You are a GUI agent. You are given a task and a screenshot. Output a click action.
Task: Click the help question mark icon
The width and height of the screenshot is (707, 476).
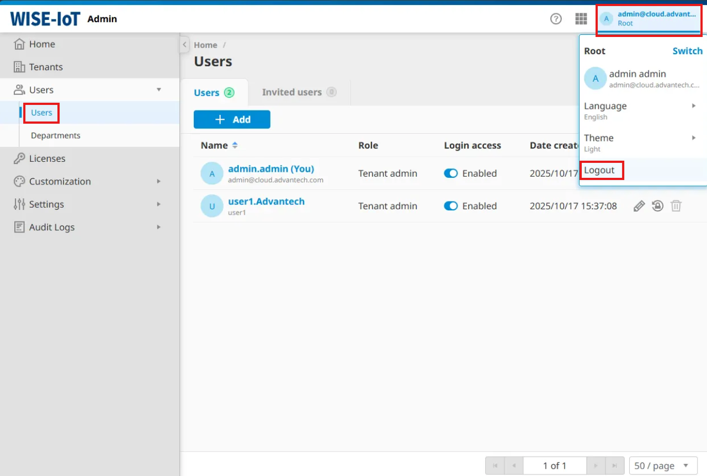(x=556, y=19)
